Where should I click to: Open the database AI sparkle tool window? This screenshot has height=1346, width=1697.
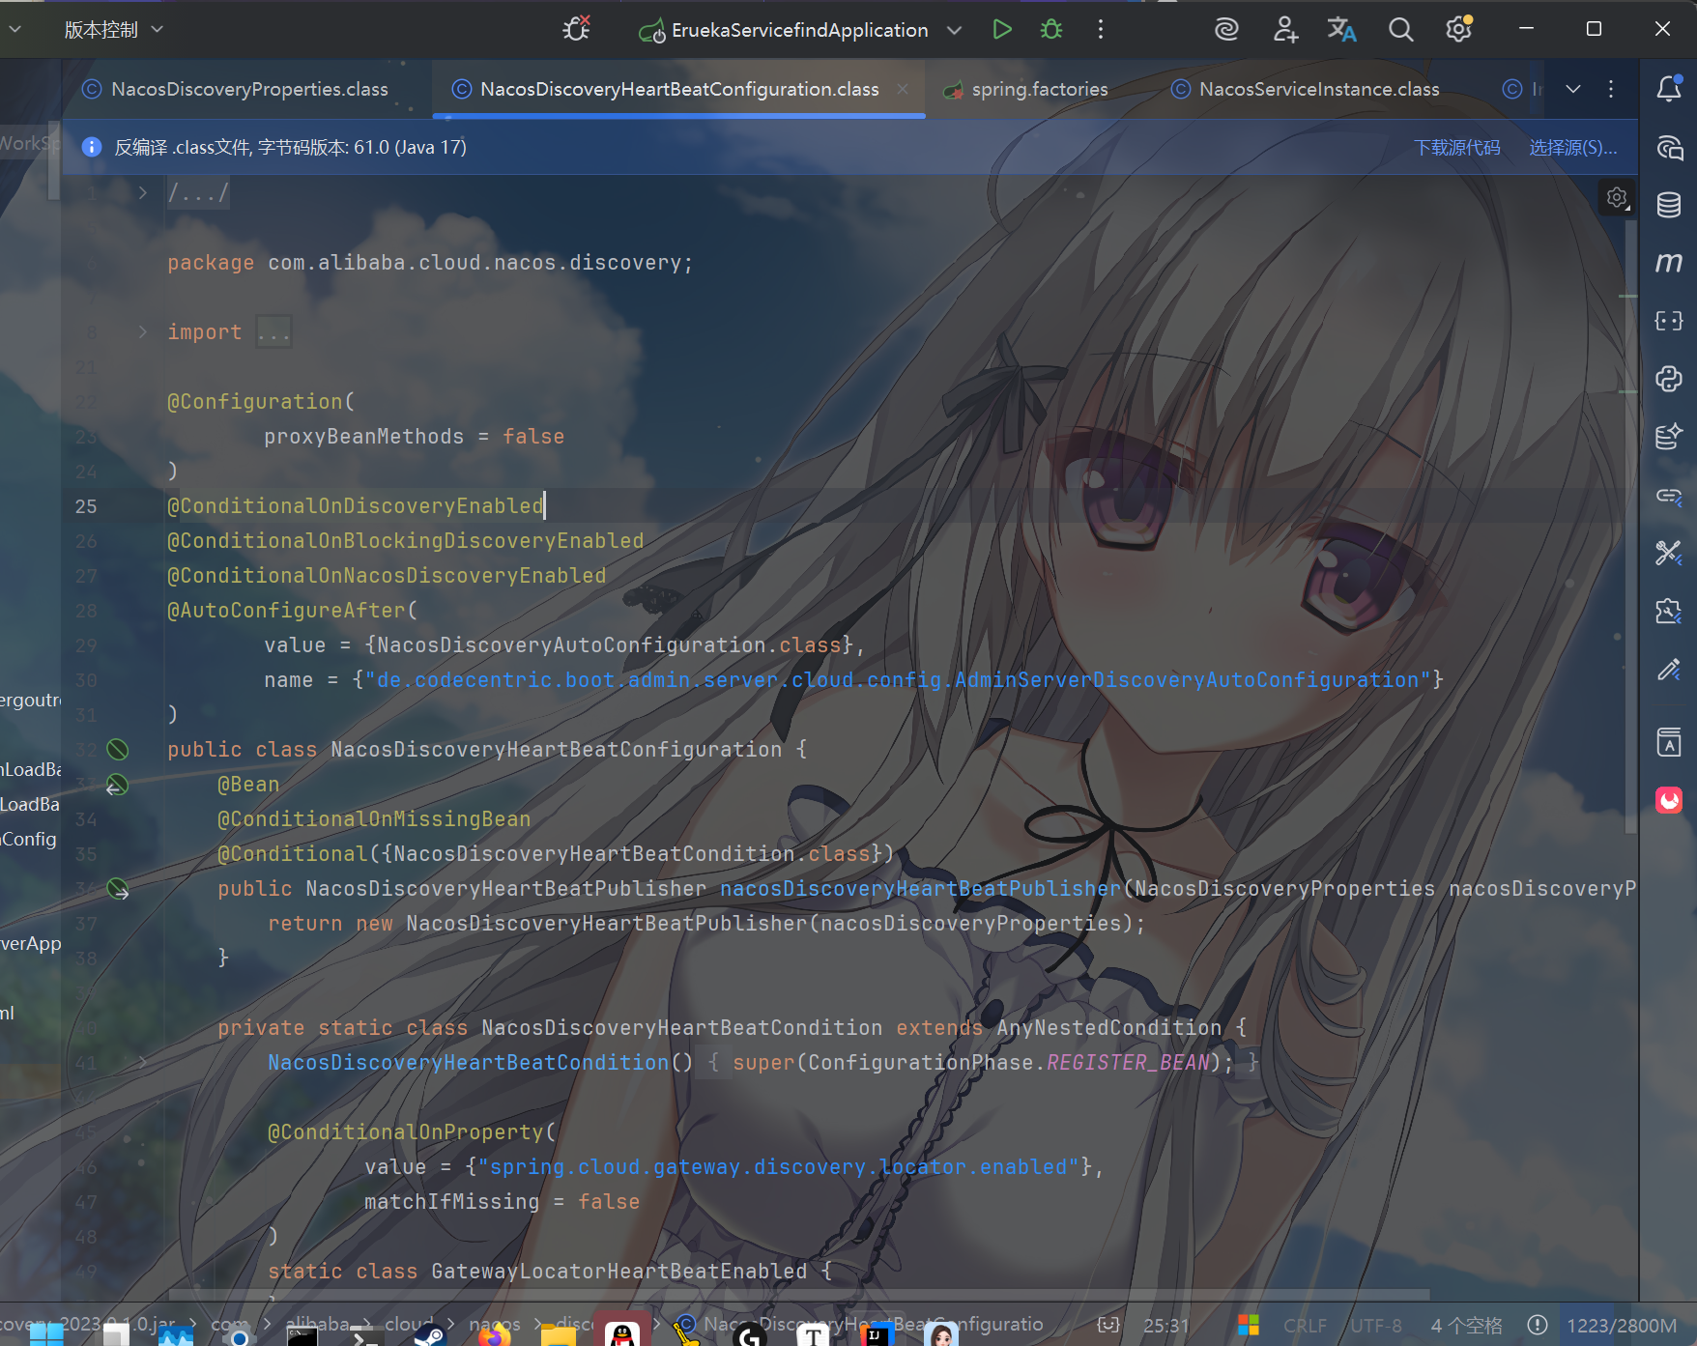coord(1669,437)
